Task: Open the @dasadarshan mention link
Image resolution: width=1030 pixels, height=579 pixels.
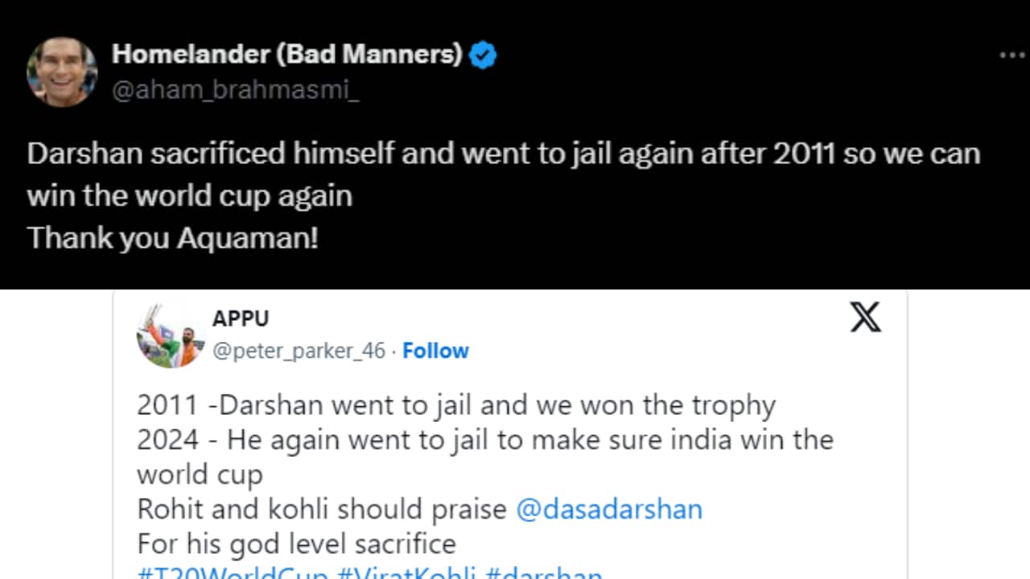Action: point(608,509)
